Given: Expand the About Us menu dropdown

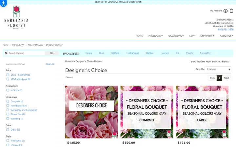Looking at the screenshot, I should tap(226, 36).
